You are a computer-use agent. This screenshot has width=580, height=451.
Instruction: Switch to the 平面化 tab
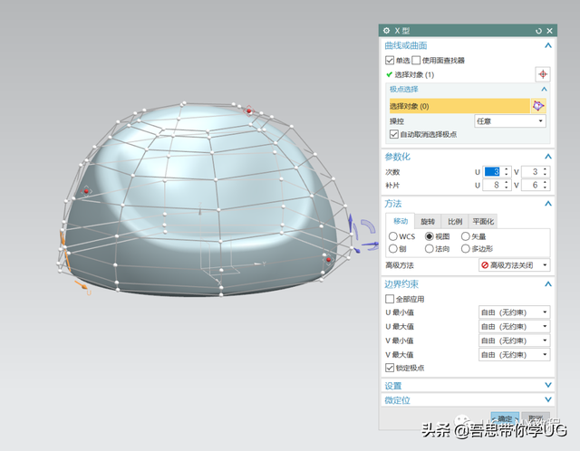pos(483,222)
